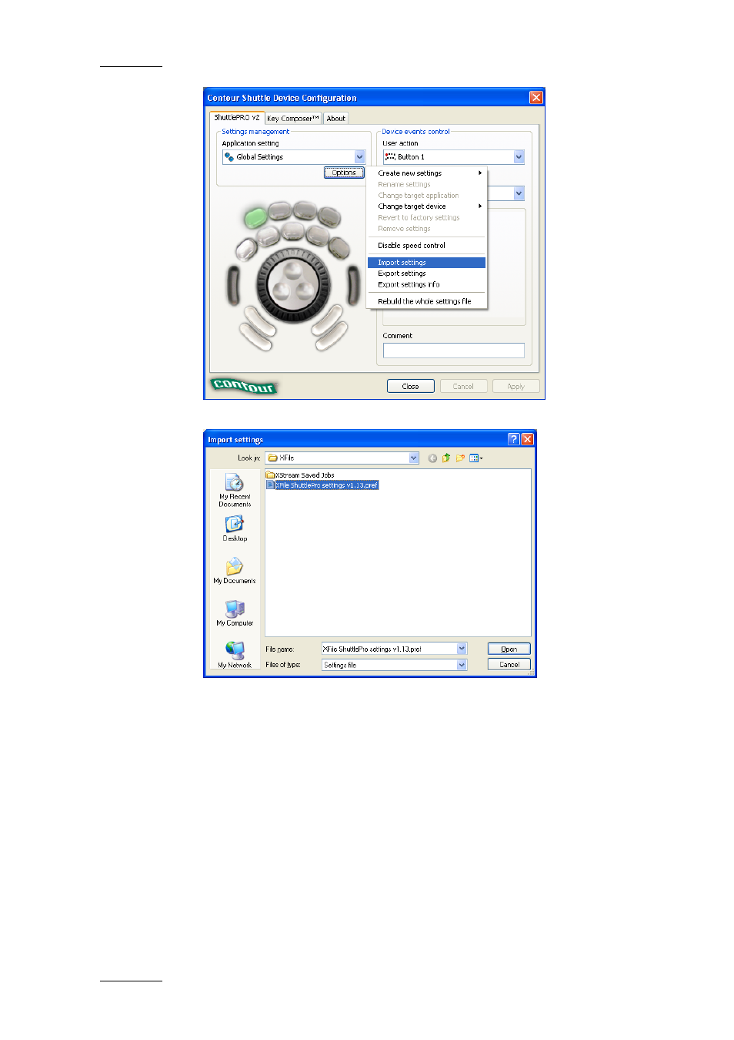Choose Rebuild the whole settings file
734x1040 pixels.
point(427,302)
